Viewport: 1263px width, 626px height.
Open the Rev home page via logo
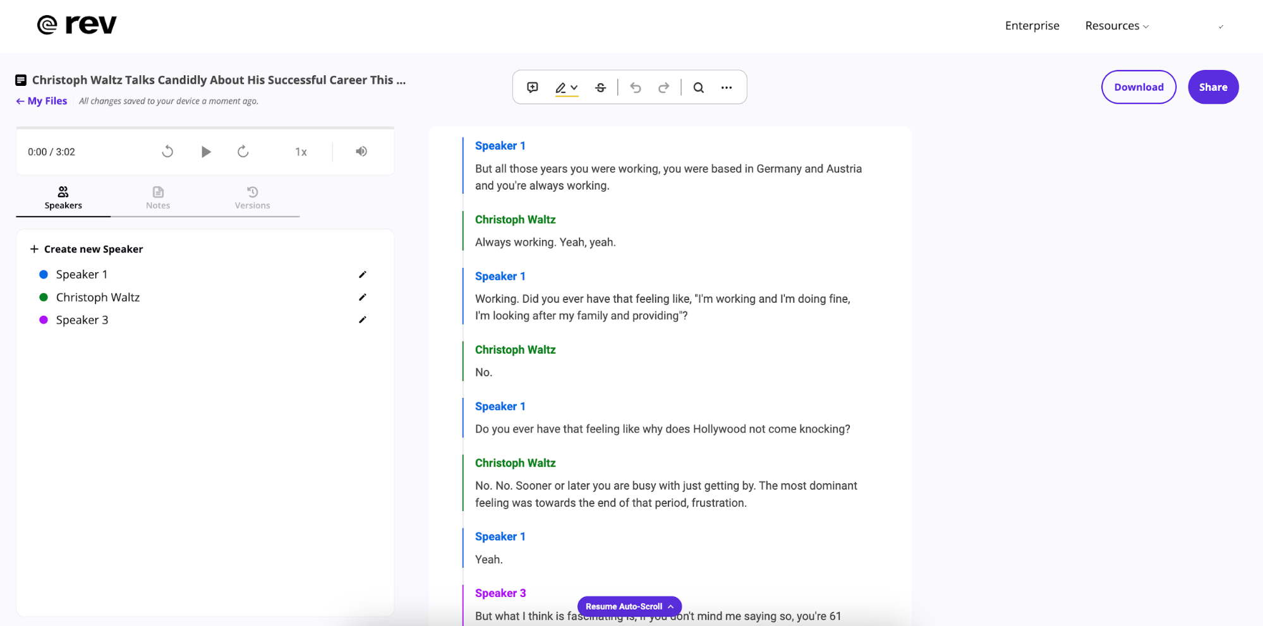pos(77,25)
